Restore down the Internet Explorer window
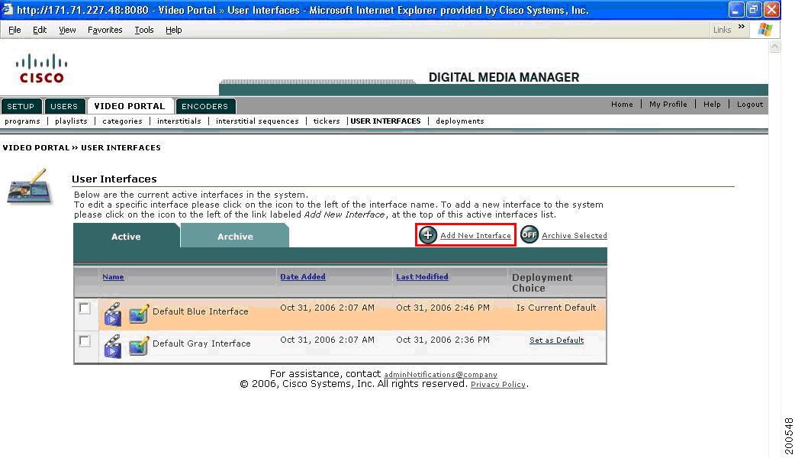This screenshot has height=458, width=795. point(754,10)
